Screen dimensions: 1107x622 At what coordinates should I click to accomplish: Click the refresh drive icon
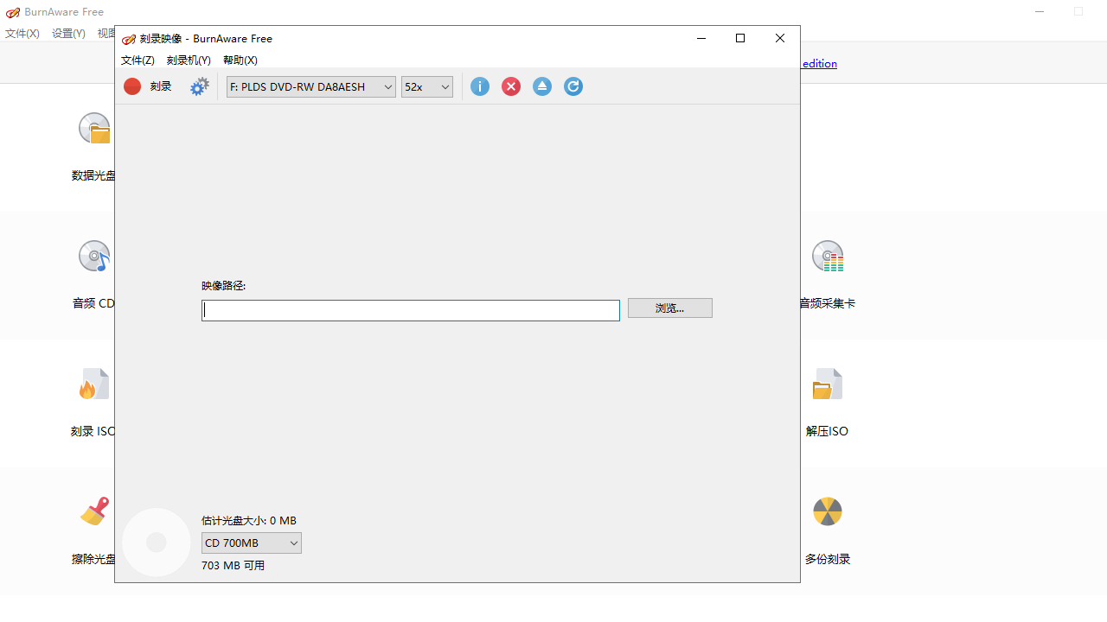tap(573, 86)
